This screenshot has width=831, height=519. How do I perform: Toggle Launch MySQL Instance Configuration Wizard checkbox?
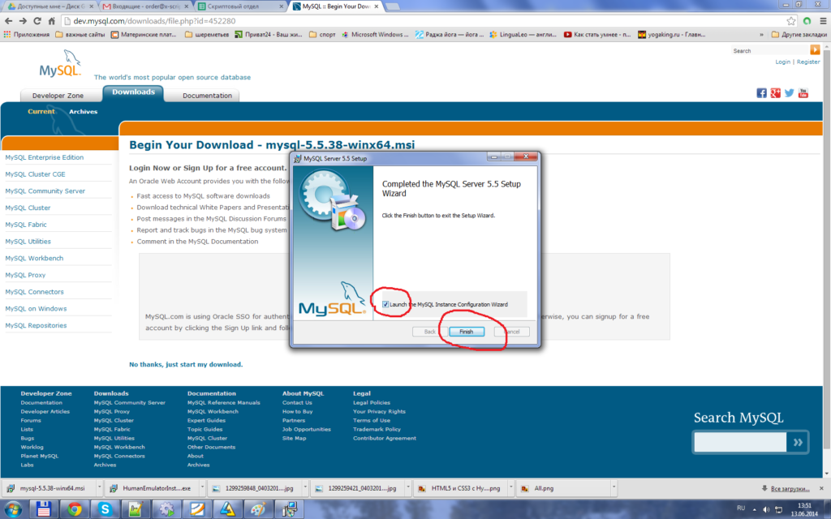click(x=385, y=304)
